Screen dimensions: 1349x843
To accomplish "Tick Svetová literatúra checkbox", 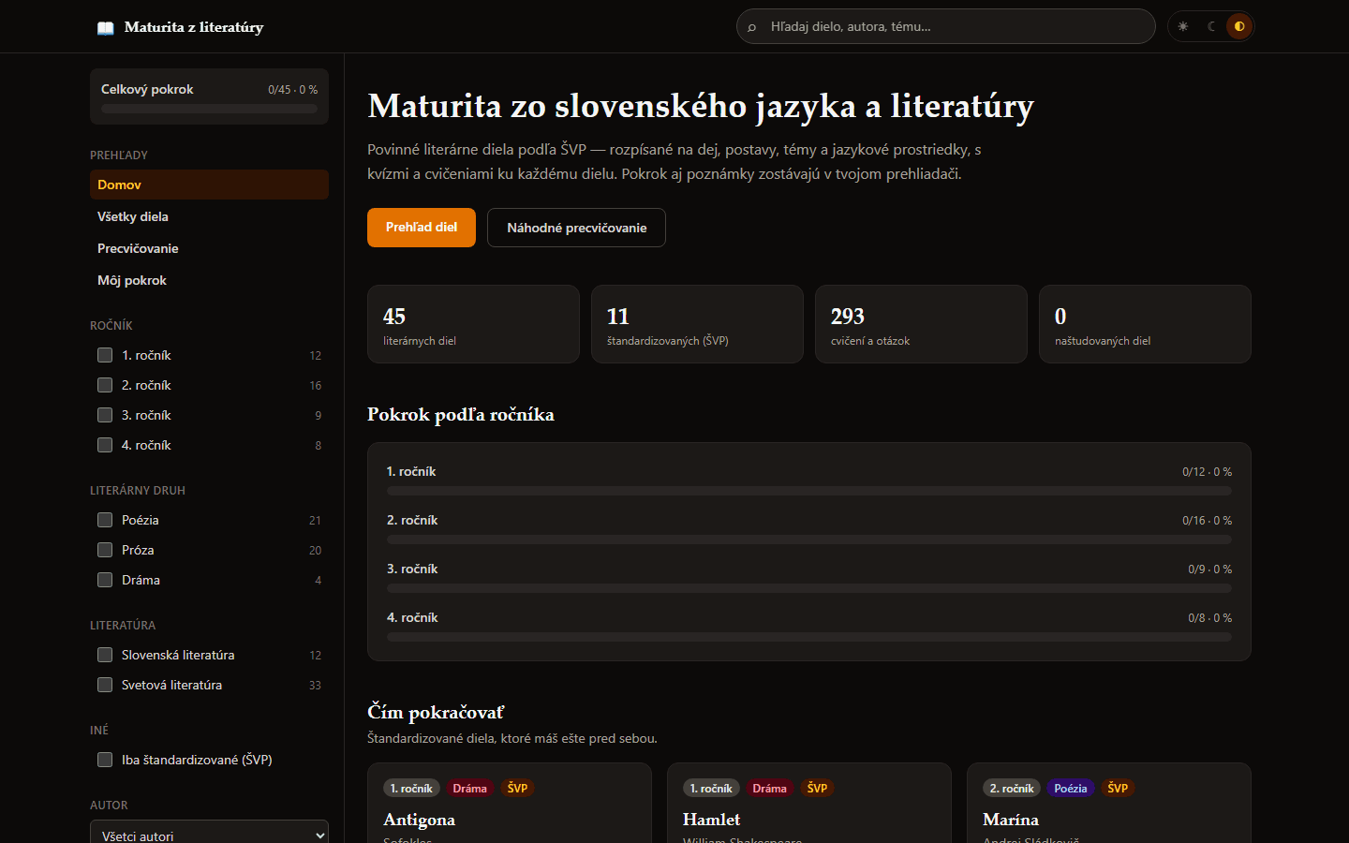I will (x=105, y=685).
